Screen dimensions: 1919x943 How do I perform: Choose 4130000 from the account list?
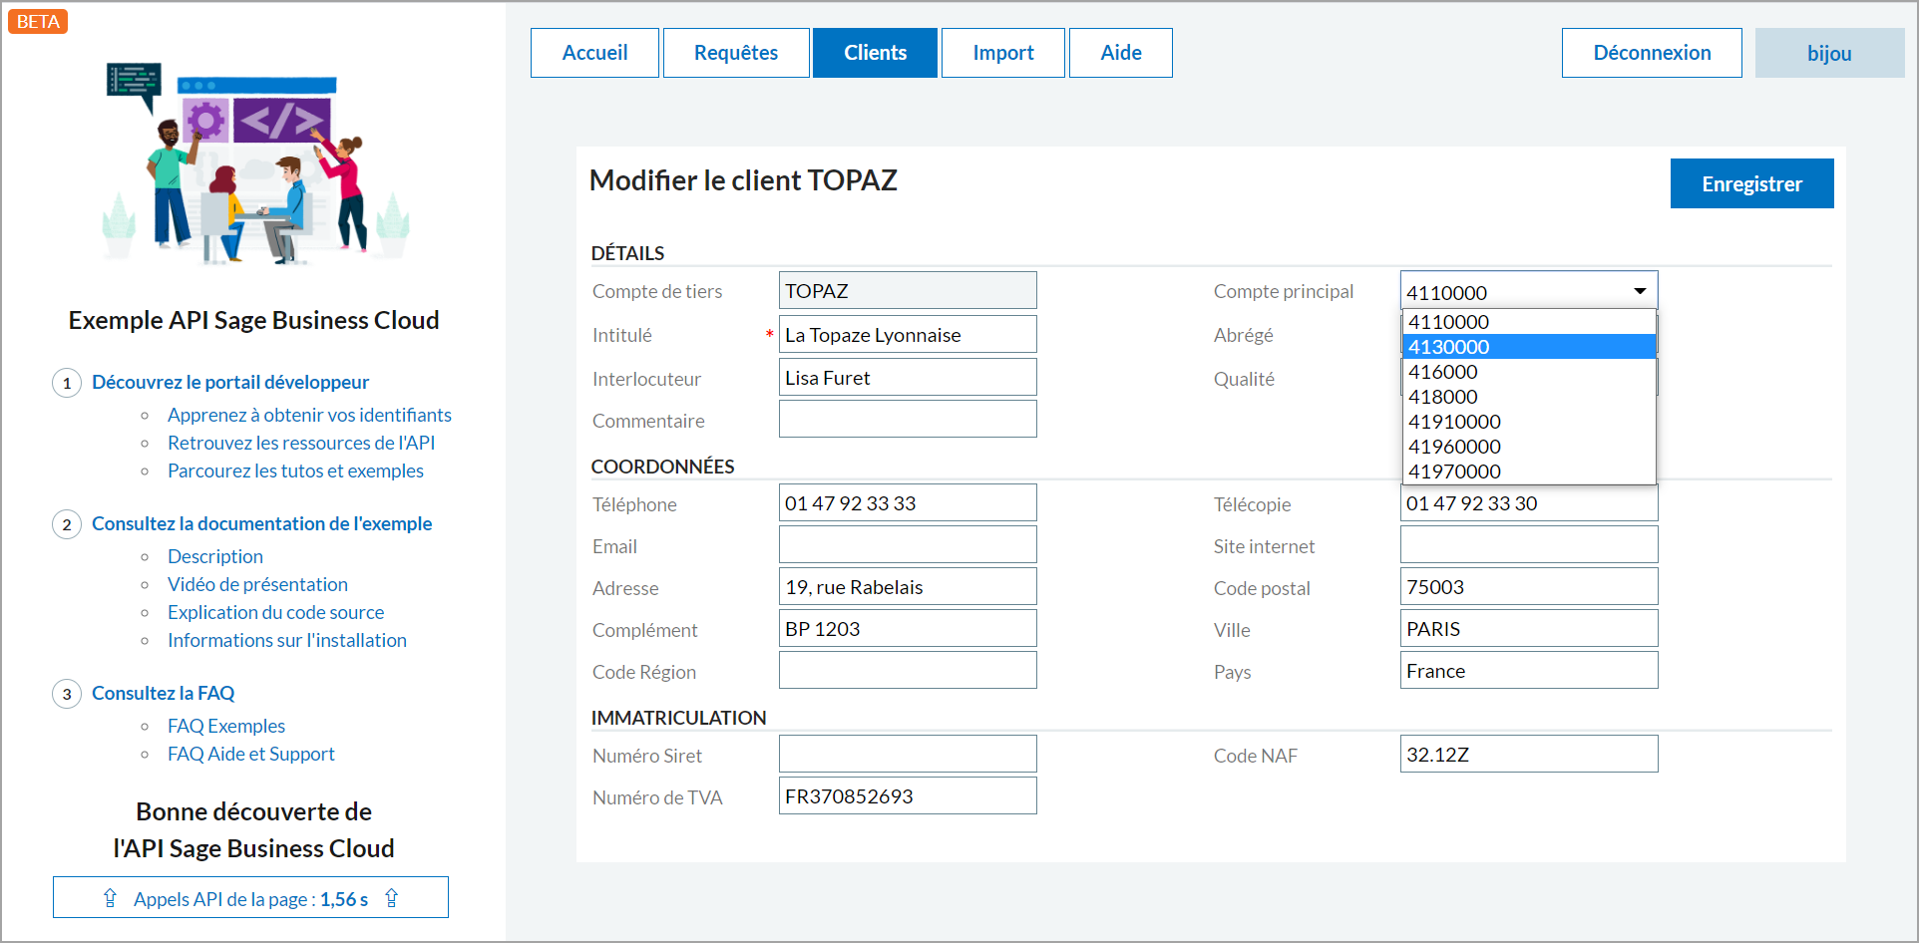tap(1529, 347)
